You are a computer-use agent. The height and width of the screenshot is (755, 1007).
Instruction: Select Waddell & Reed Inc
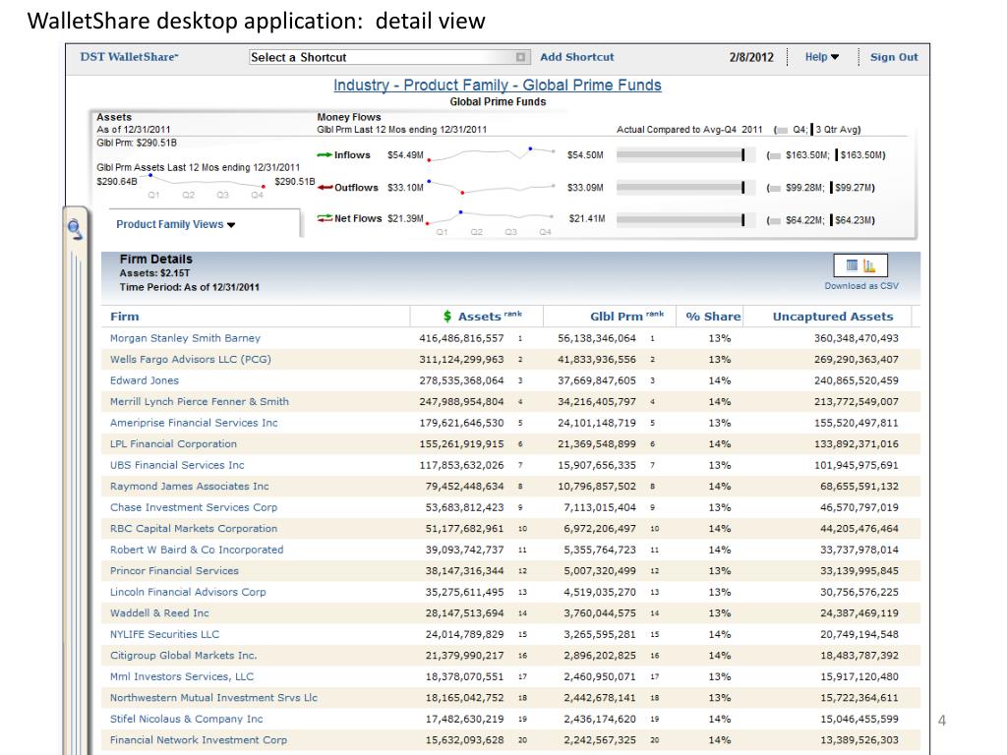(159, 613)
